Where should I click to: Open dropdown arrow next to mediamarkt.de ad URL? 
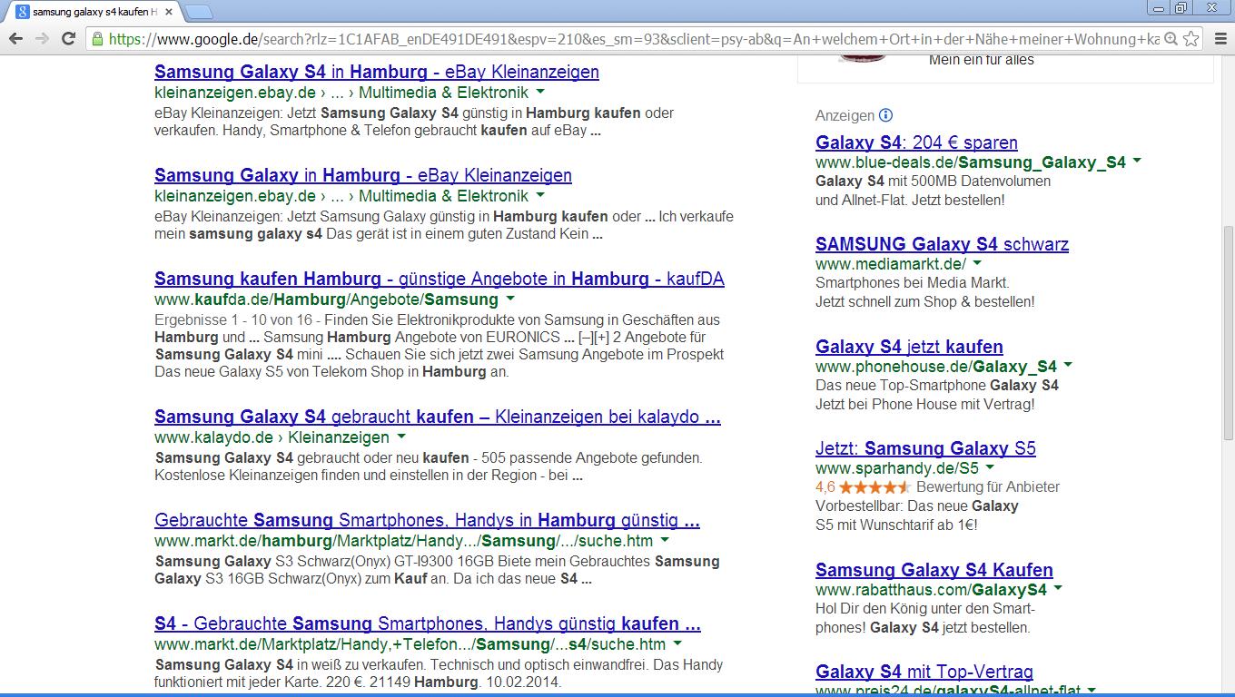tap(977, 263)
